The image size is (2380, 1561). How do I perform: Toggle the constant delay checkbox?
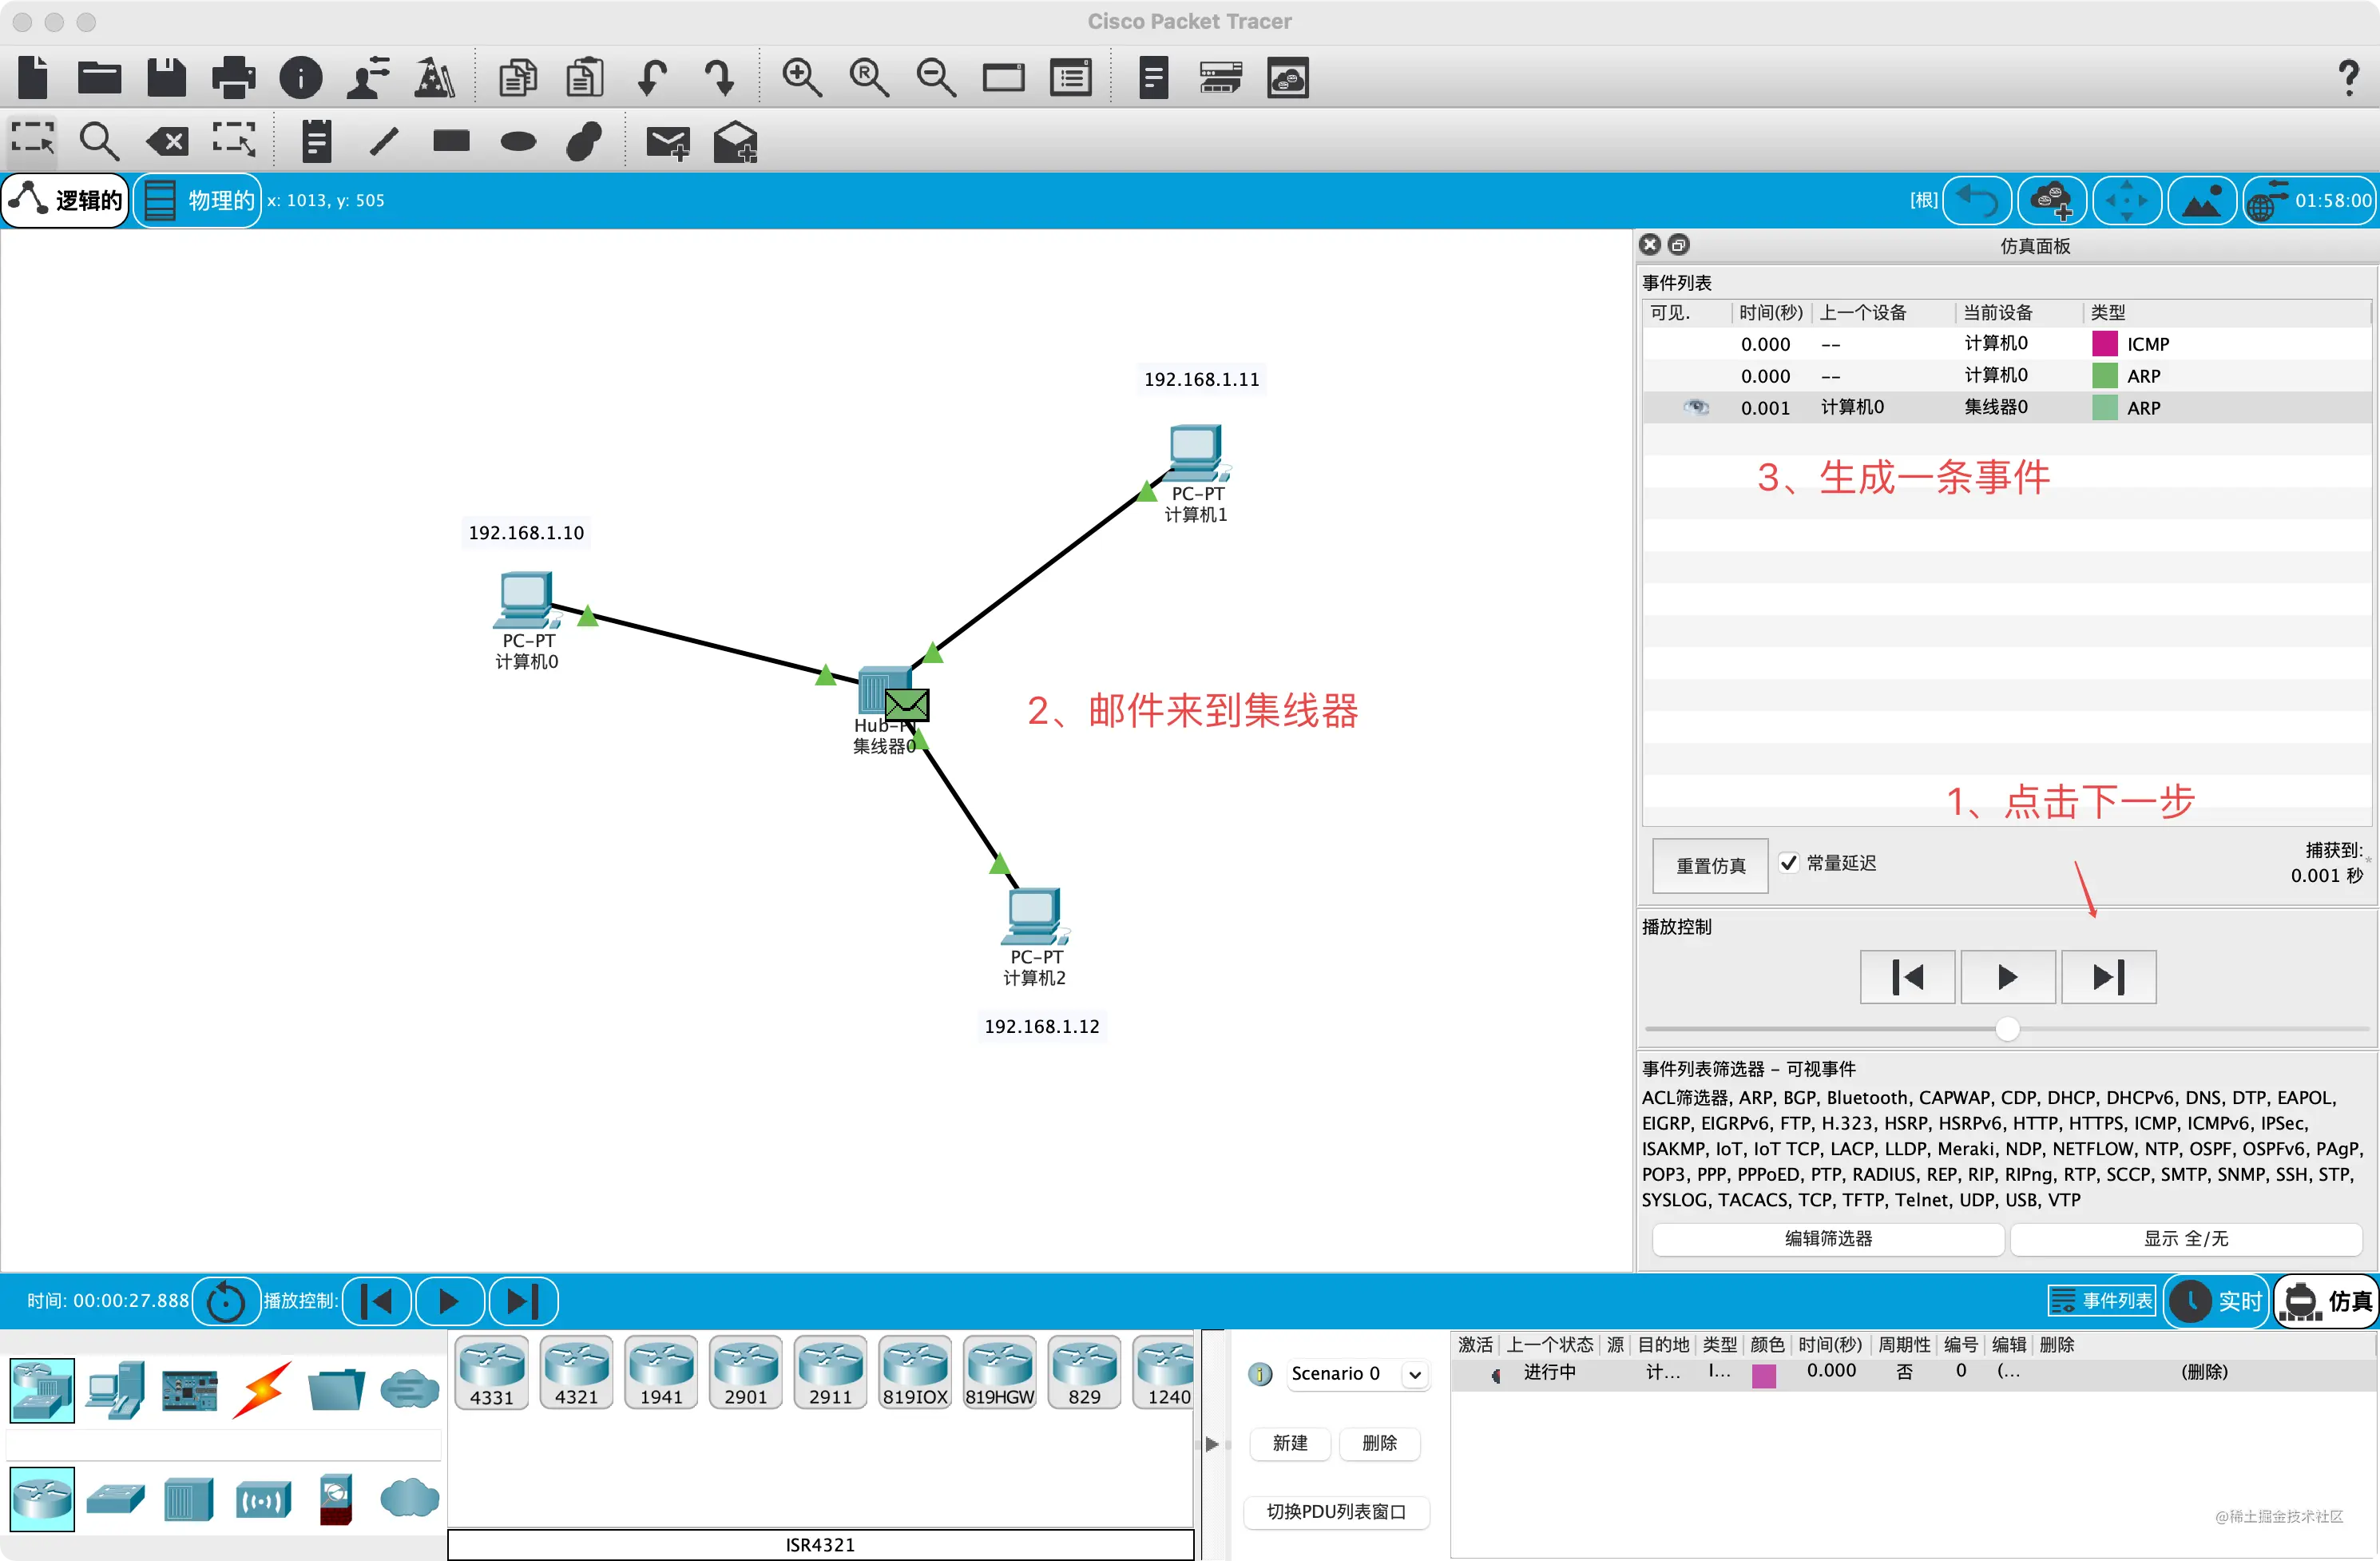[1789, 862]
